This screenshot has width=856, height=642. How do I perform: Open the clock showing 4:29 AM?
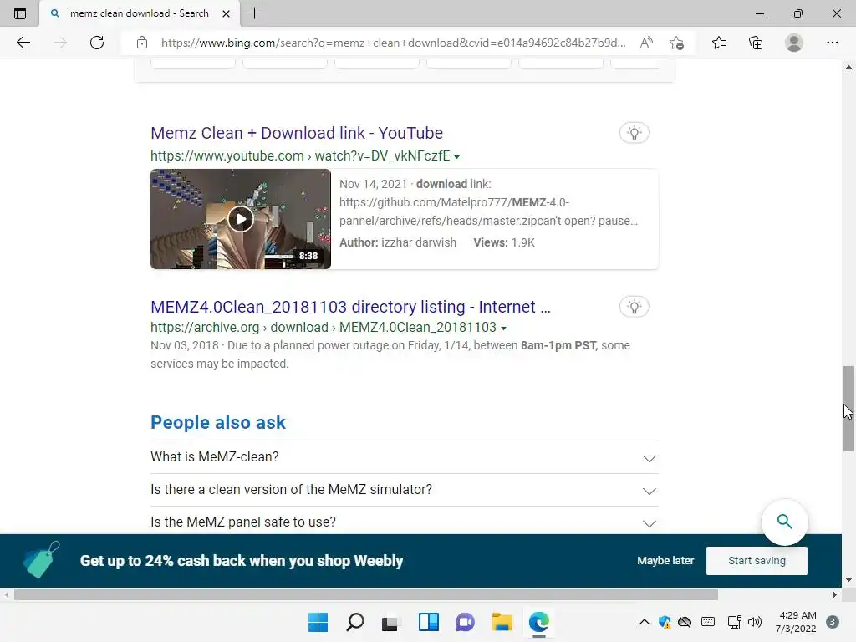(x=796, y=622)
